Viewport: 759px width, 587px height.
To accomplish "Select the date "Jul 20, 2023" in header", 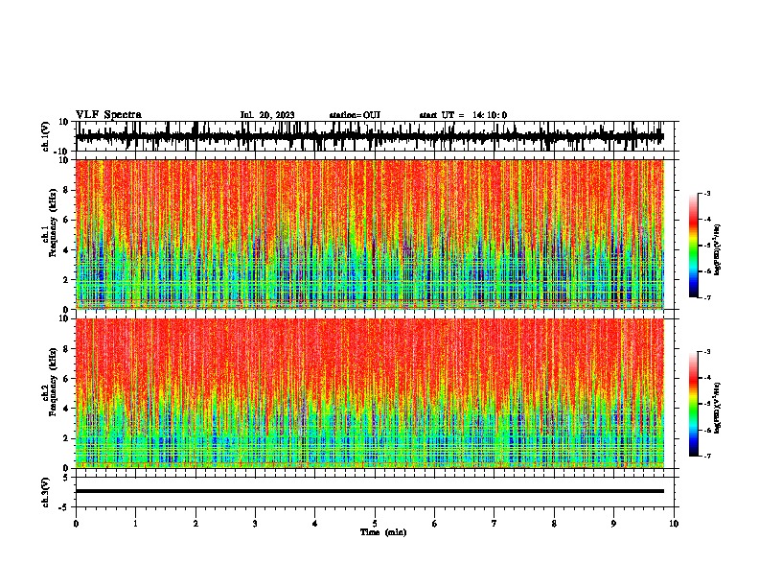I will (x=267, y=115).
